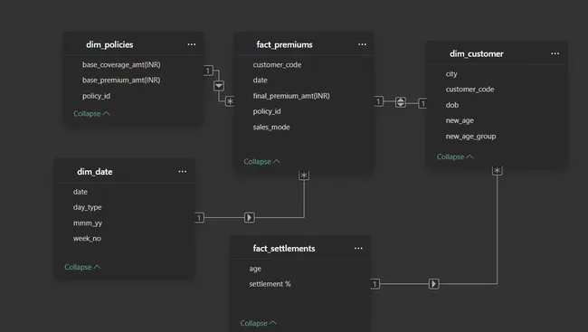Open fact_settlements table options menu
Screen dimensions: 588x332
pos(358,248)
